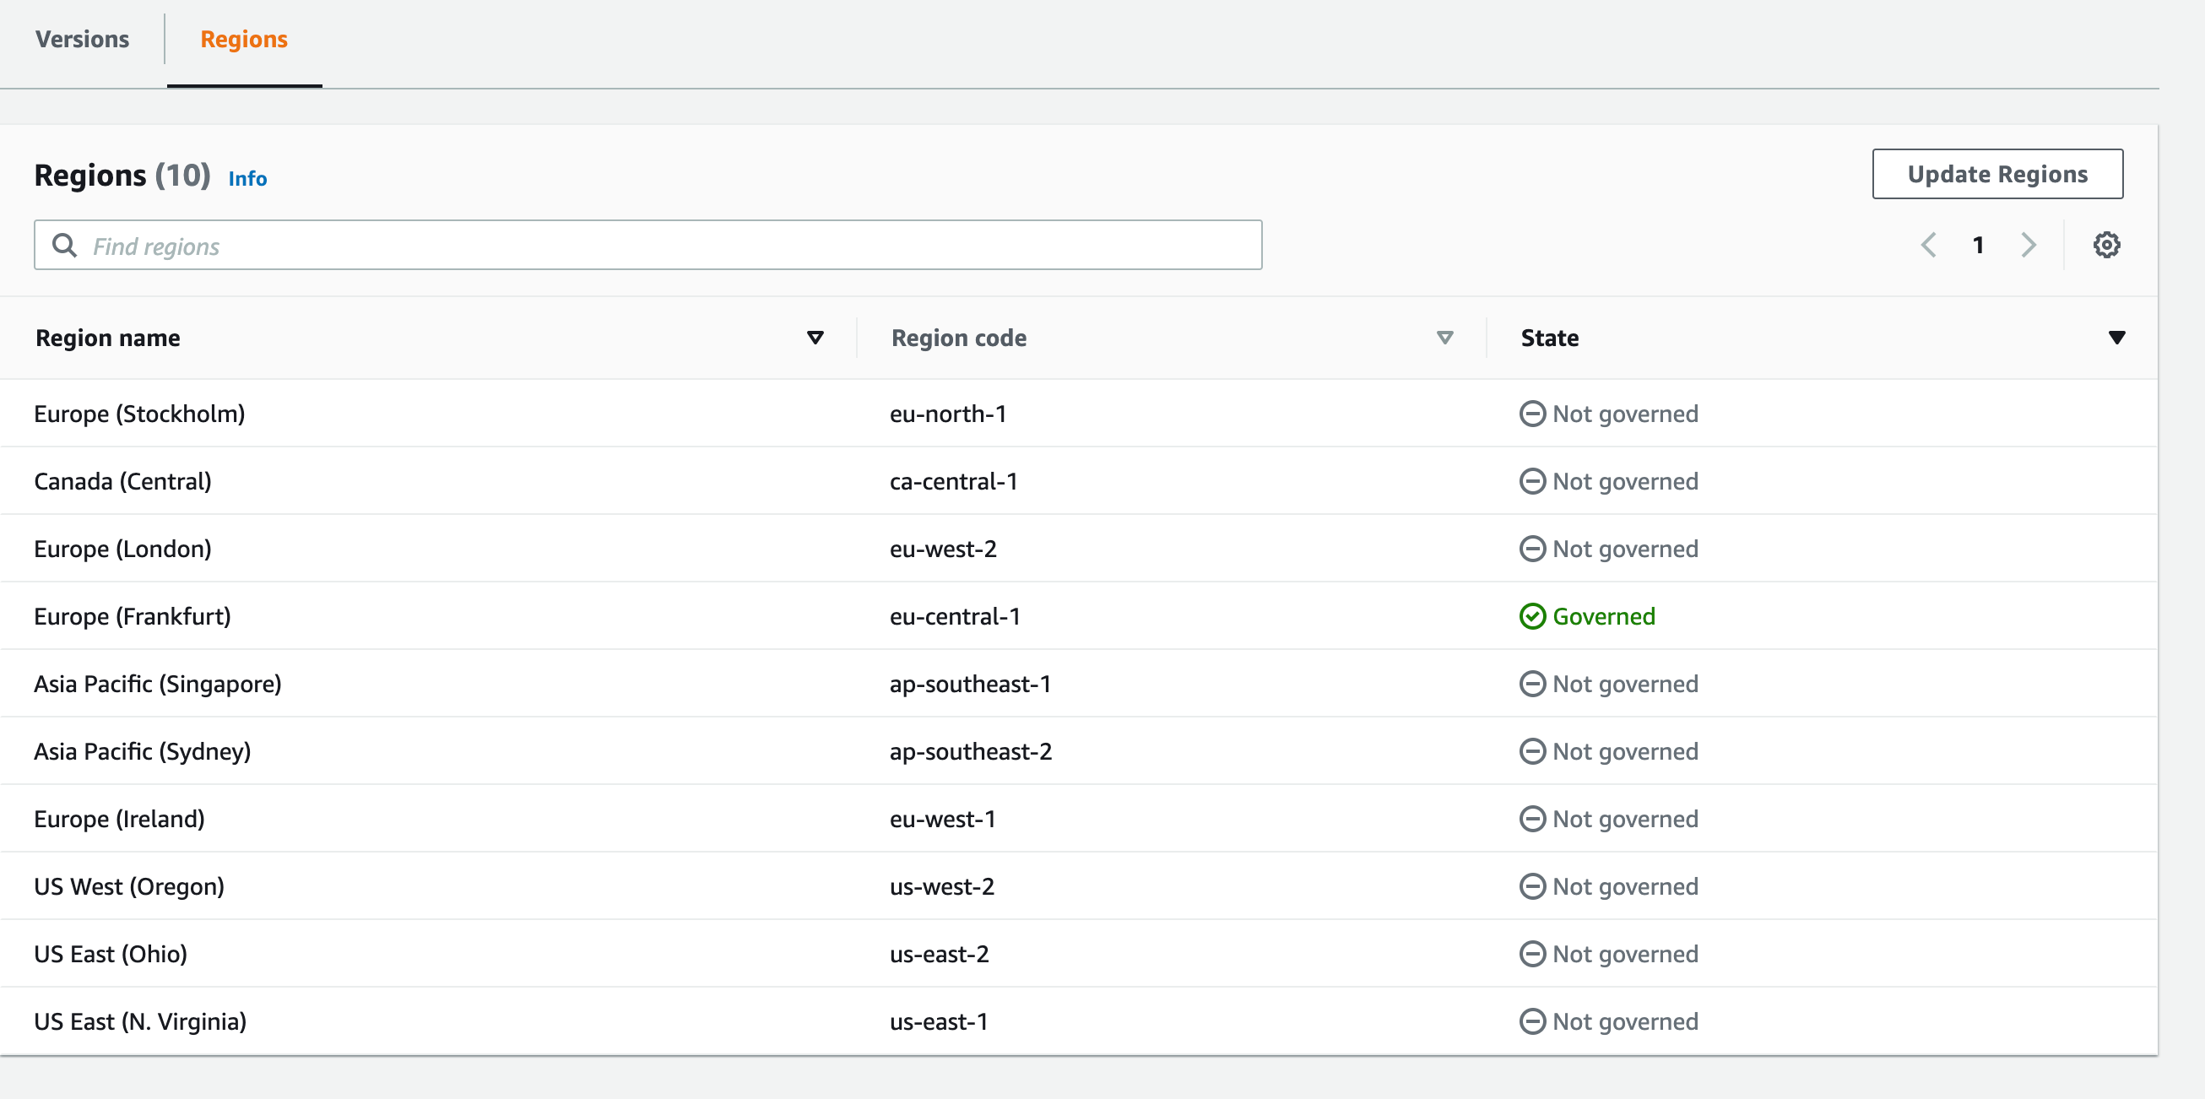Open the Info link beside Regions
Viewport: 2205px width, 1099px height.
pyautogui.click(x=247, y=179)
